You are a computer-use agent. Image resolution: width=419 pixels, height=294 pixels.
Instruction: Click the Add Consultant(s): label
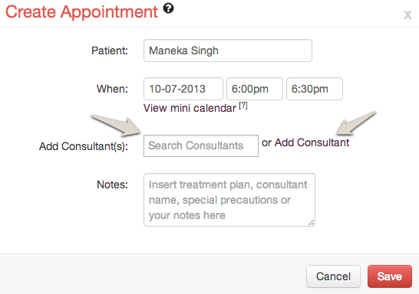[x=84, y=146]
